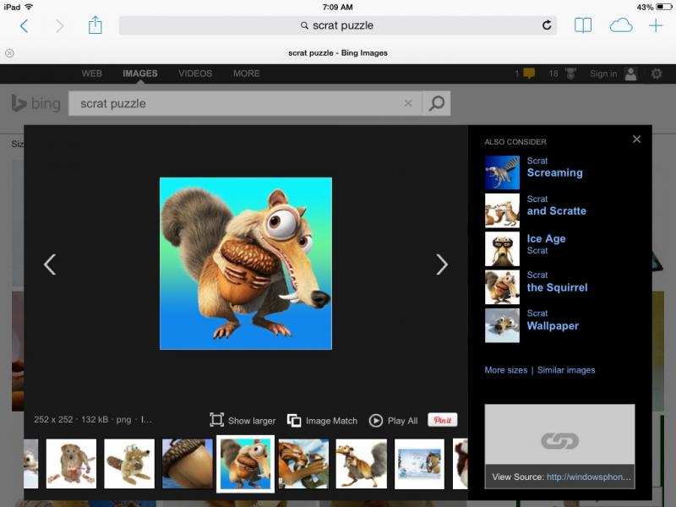Image resolution: width=676 pixels, height=507 pixels.
Task: Pin the image with Pin it button
Action: coord(442,420)
